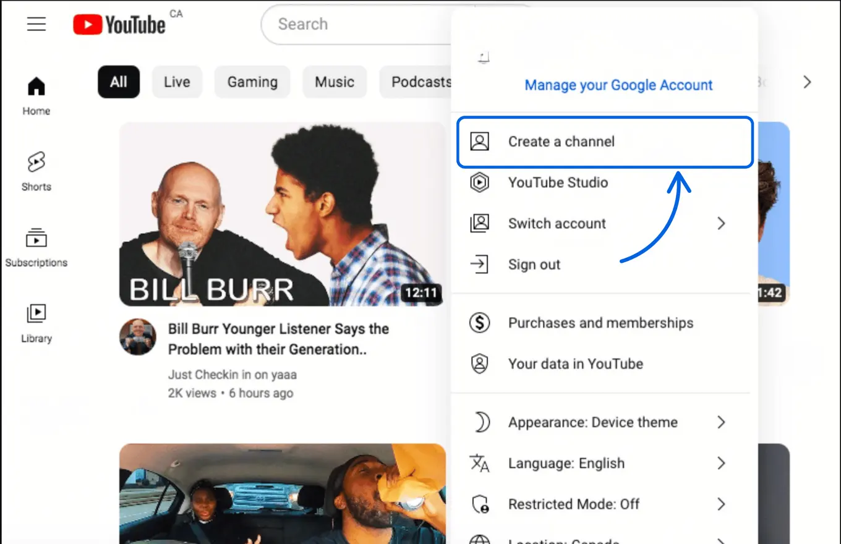Open Purchases and memberships
Screen dimensions: 841x544
(600, 323)
